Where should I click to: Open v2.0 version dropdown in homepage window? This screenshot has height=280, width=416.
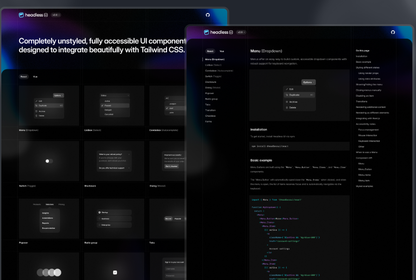56,15
